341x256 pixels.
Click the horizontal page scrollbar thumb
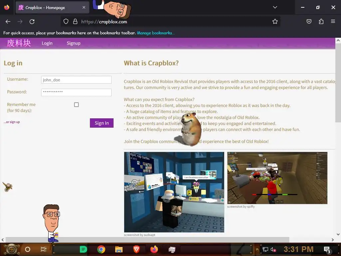pos(148,240)
